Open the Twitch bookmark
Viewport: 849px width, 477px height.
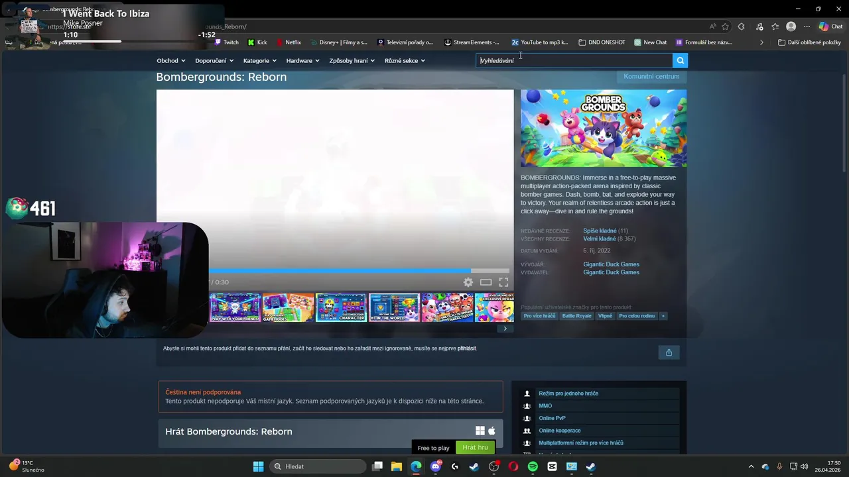click(226, 42)
